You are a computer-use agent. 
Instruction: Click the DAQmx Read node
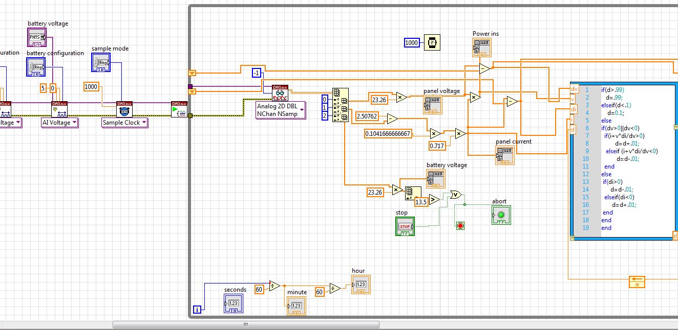tap(280, 93)
